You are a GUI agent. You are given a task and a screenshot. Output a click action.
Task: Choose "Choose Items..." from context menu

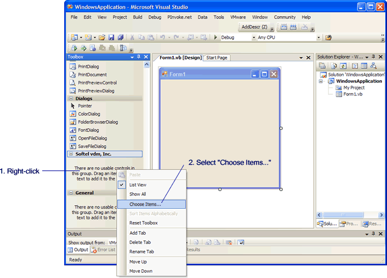[x=145, y=204]
